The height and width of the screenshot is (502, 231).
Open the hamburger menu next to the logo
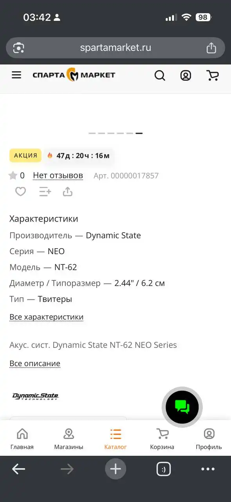pos(16,75)
